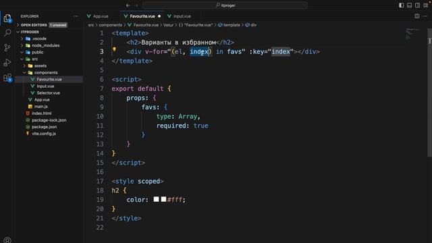This screenshot has height=243, width=432.
Task: Split the editor to the right
Action: pyautogui.click(x=417, y=16)
